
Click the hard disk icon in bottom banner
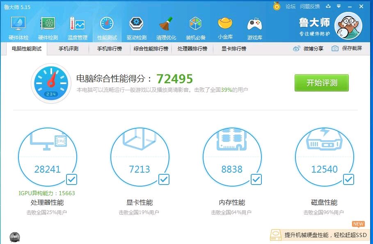pos(276,235)
